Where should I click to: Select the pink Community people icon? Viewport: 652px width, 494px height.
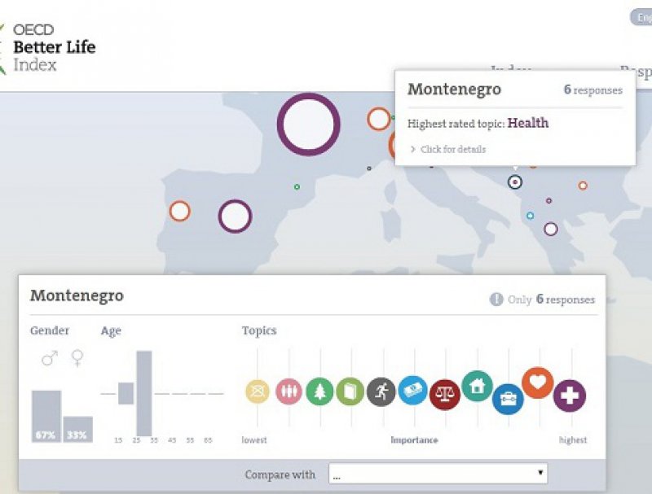click(289, 392)
